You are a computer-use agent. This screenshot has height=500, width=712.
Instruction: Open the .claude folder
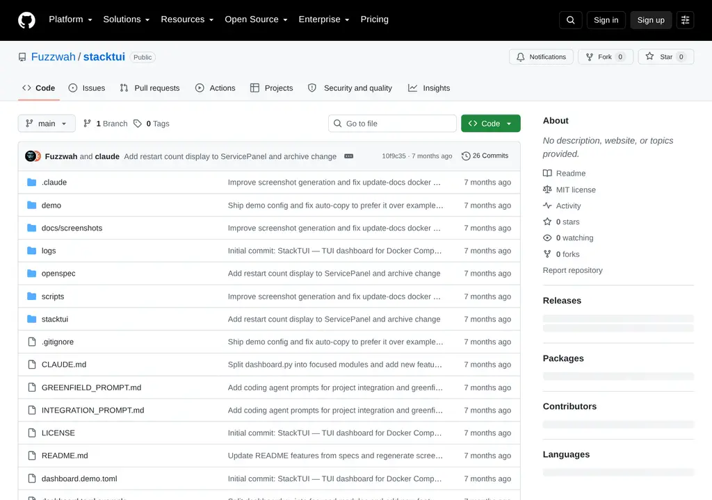[x=54, y=183]
